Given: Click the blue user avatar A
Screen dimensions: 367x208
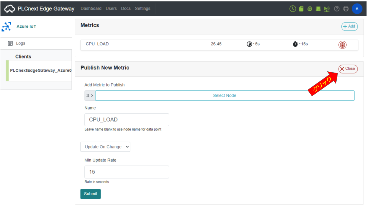Looking at the screenshot, I should point(357,9).
